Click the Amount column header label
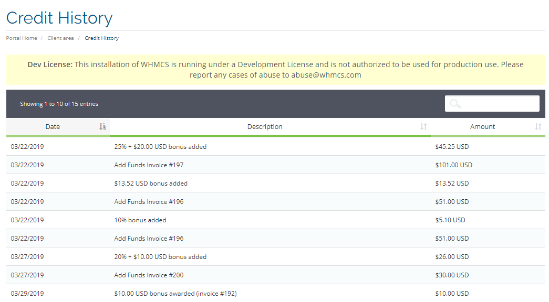This screenshot has width=549, height=302. click(x=482, y=126)
